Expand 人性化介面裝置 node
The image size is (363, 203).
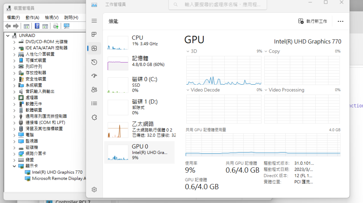pyautogui.click(x=15, y=54)
